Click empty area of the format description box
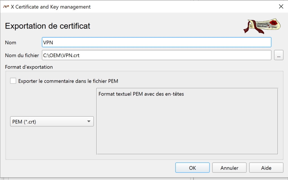 tap(187, 129)
